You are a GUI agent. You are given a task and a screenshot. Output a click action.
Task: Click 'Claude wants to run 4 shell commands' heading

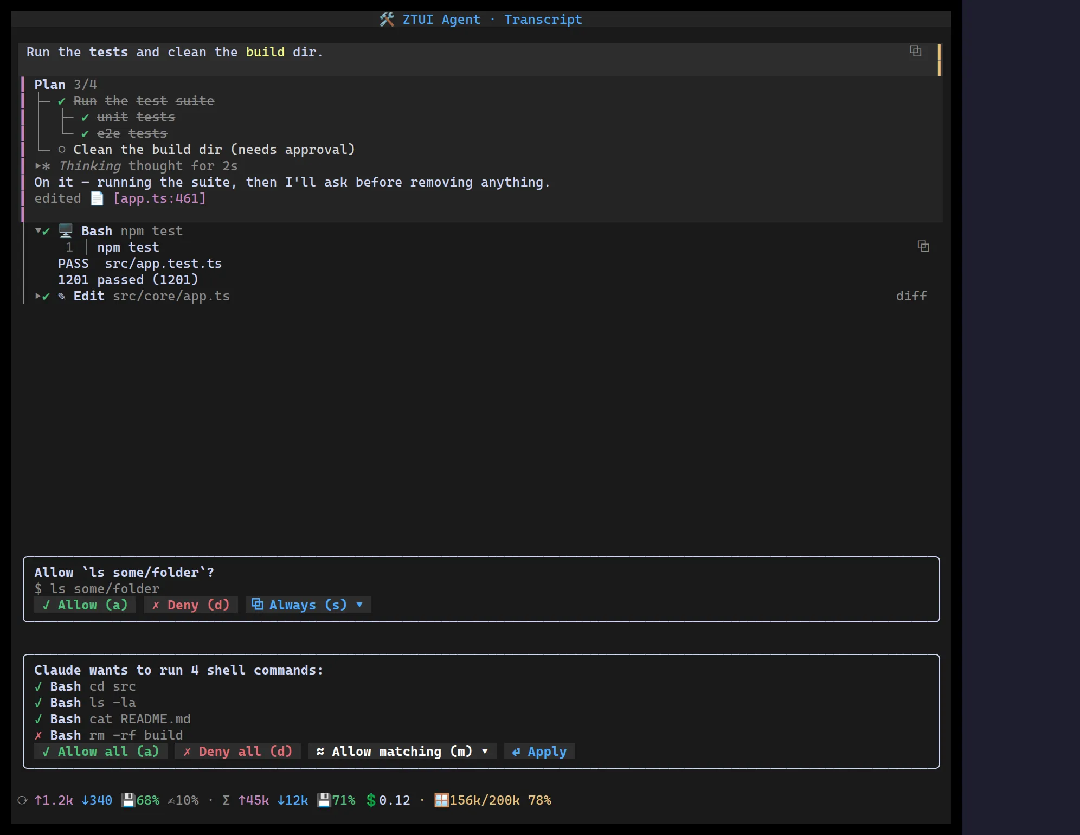179,670
